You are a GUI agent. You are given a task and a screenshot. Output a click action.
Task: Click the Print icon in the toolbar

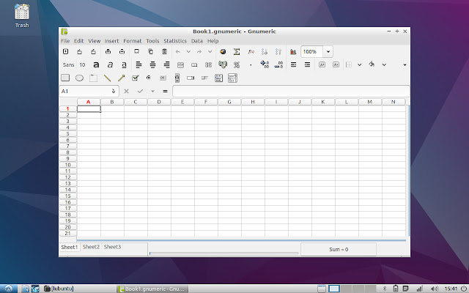(108, 51)
